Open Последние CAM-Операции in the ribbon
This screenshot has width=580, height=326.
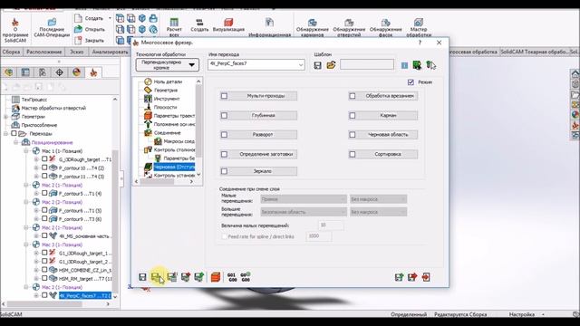point(52,28)
